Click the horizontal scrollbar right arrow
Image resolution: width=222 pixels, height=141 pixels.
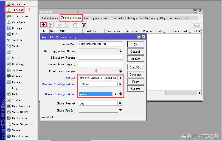coord(199,93)
